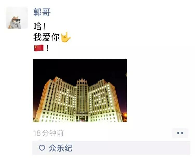Click the sunglasses on the dog avatar
The image size is (195, 162).
pyautogui.click(x=18, y=21)
